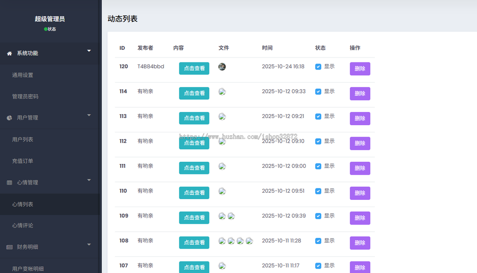
Task: Click 点击查看 for ID 120
Action: click(194, 68)
